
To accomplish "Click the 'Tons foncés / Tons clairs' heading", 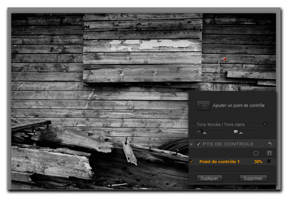I will coord(220,124).
